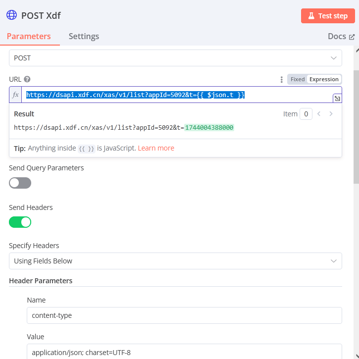
Task: Click the Docs external link icon
Action: coord(352,37)
